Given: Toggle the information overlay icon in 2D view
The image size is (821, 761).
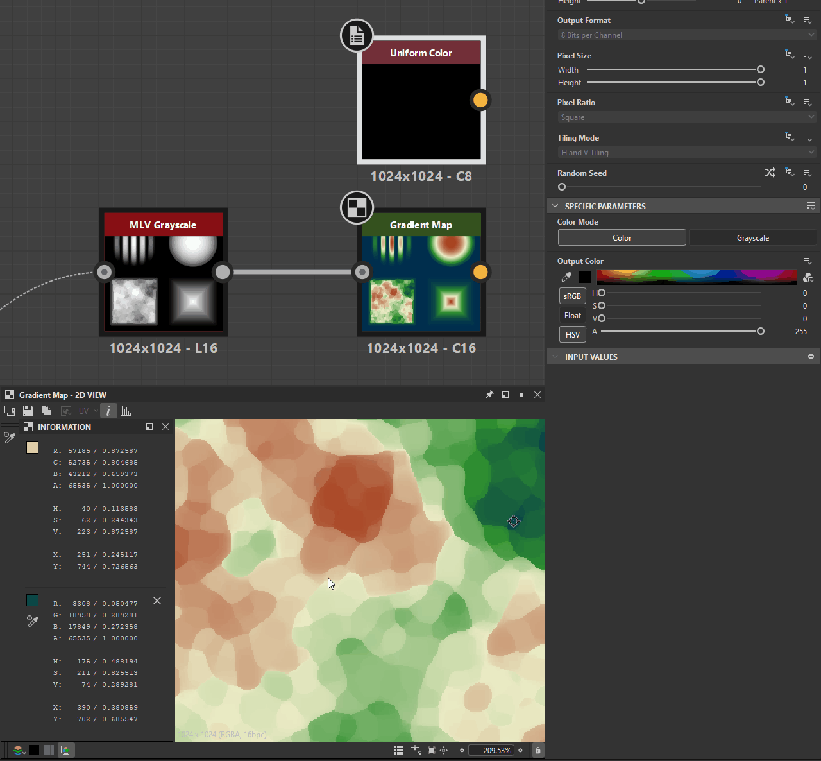Looking at the screenshot, I should (108, 411).
